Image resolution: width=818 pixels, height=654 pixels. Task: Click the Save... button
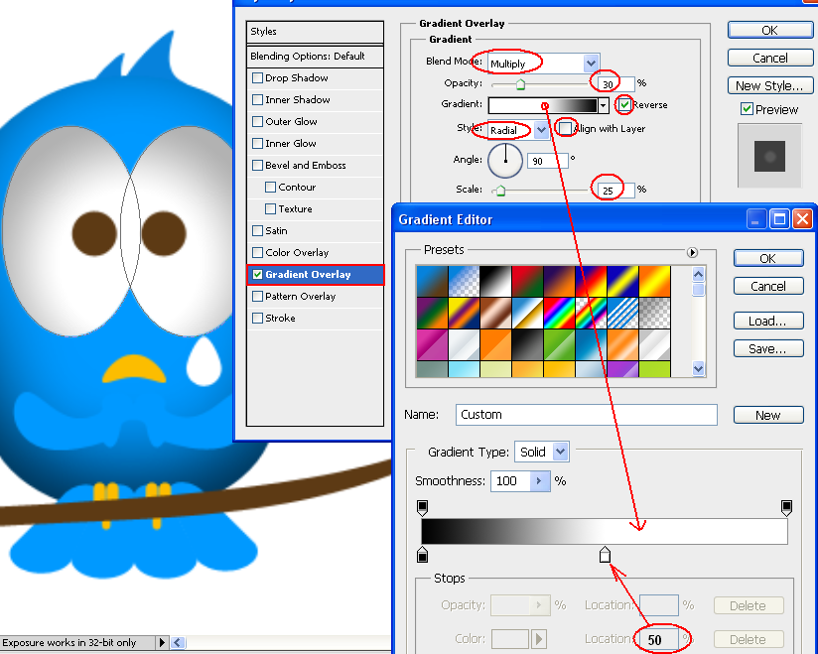point(768,348)
